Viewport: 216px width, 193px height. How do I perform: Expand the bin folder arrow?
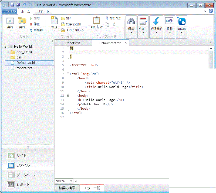click(x=8, y=57)
